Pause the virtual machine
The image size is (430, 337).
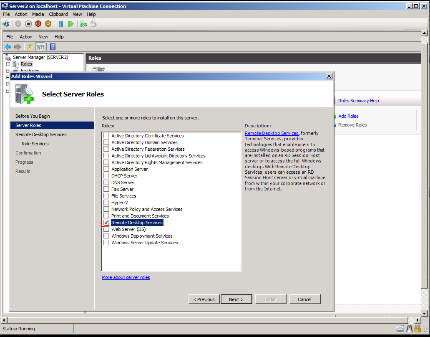pos(61,24)
